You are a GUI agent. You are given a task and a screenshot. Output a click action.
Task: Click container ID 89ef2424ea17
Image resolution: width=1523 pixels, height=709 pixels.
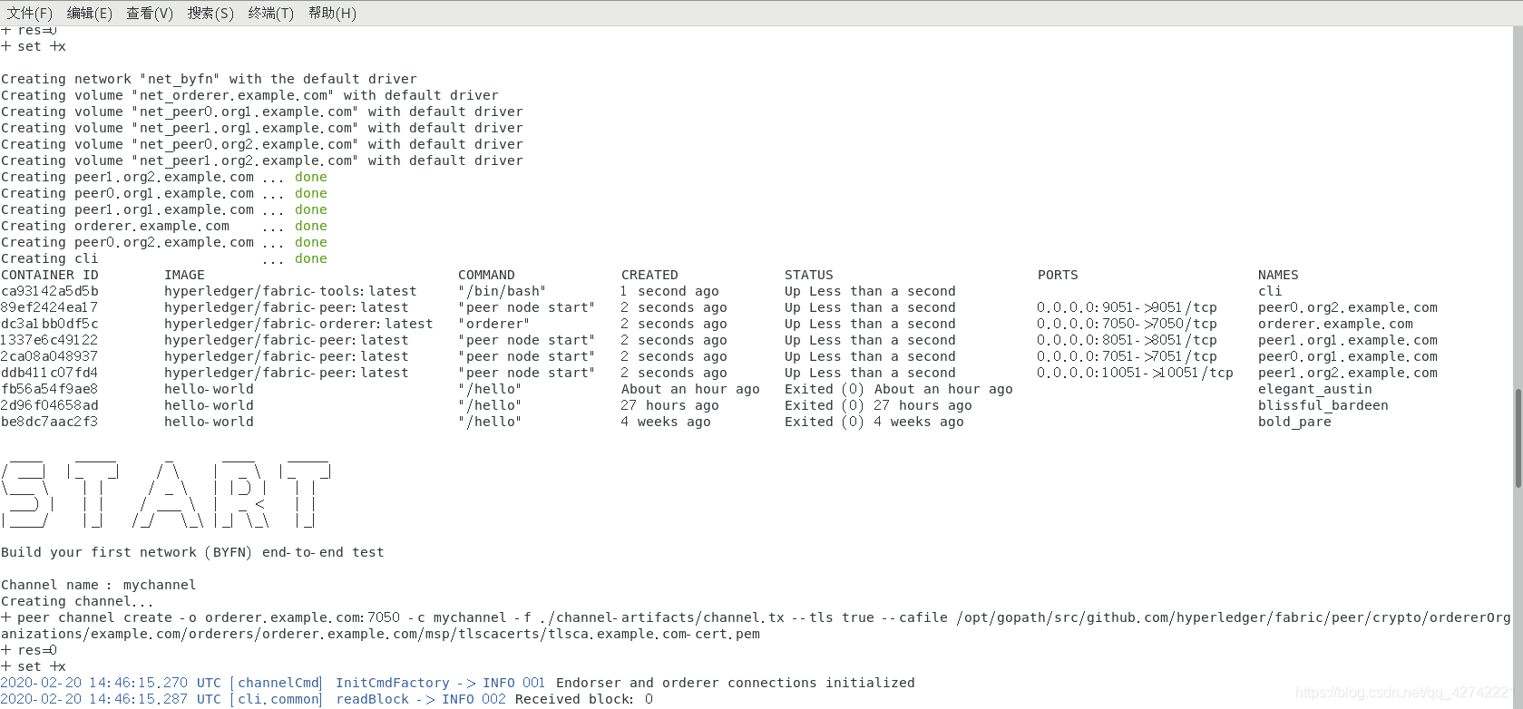(x=50, y=307)
